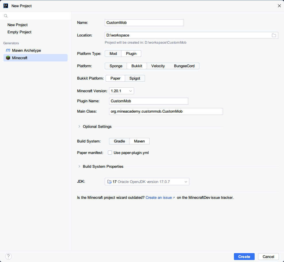The image size is (284, 262).
Task: Click the browse folder icon in Location field
Action: 274,35
